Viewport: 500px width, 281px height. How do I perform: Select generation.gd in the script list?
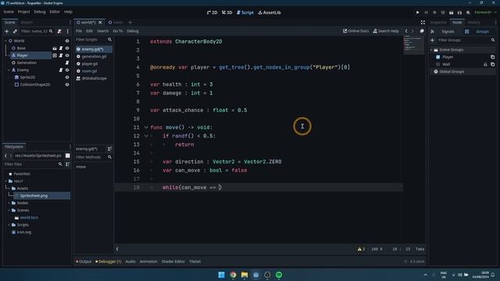[x=94, y=56]
